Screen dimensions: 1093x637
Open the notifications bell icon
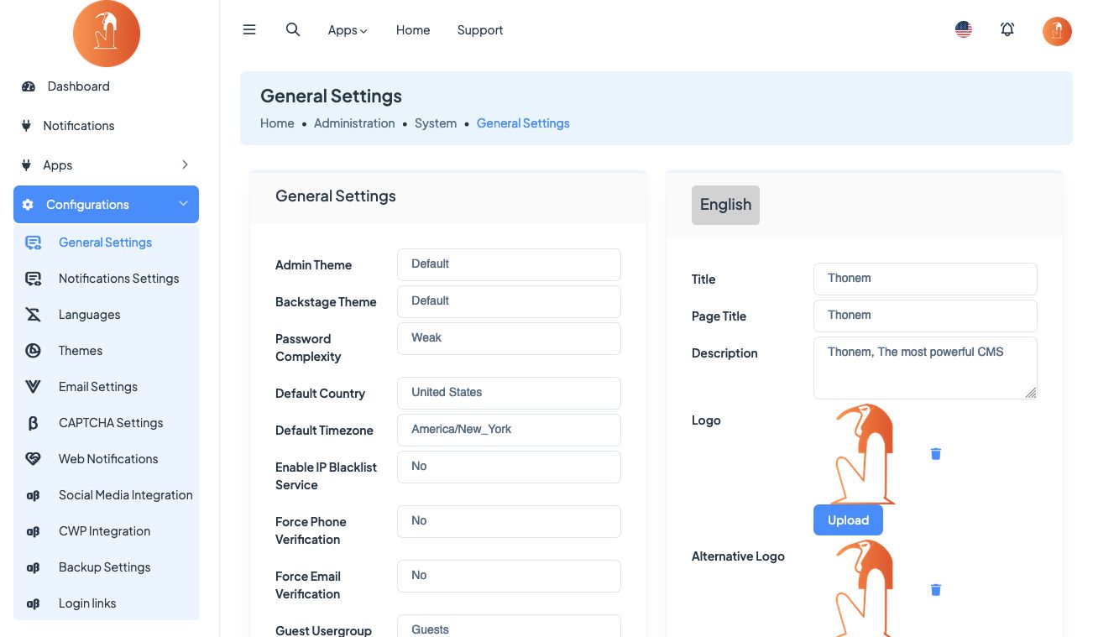pos(1007,30)
